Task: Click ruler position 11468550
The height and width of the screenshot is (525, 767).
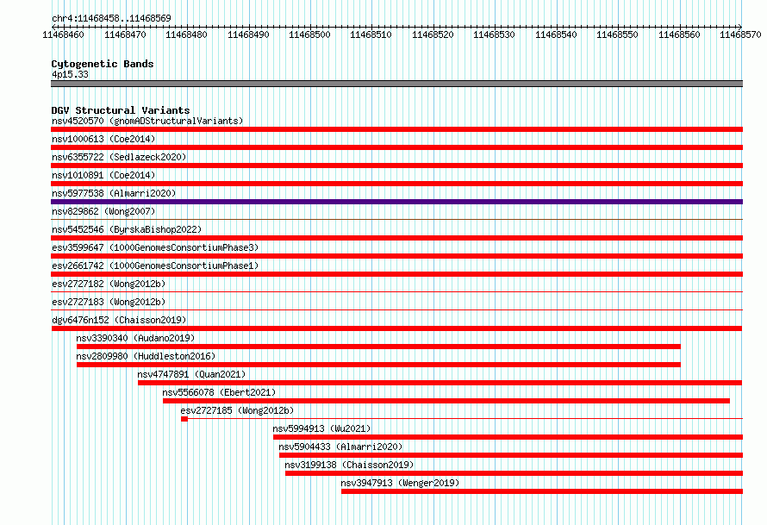Action: coord(617,34)
